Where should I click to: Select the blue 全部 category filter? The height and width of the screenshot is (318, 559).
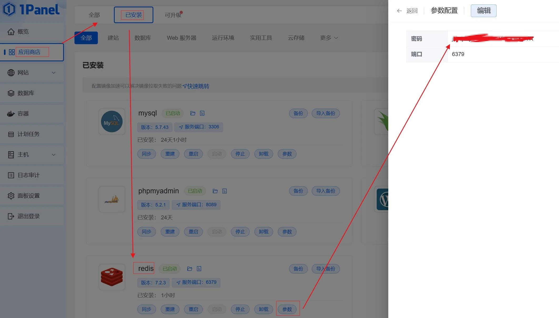[86, 38]
